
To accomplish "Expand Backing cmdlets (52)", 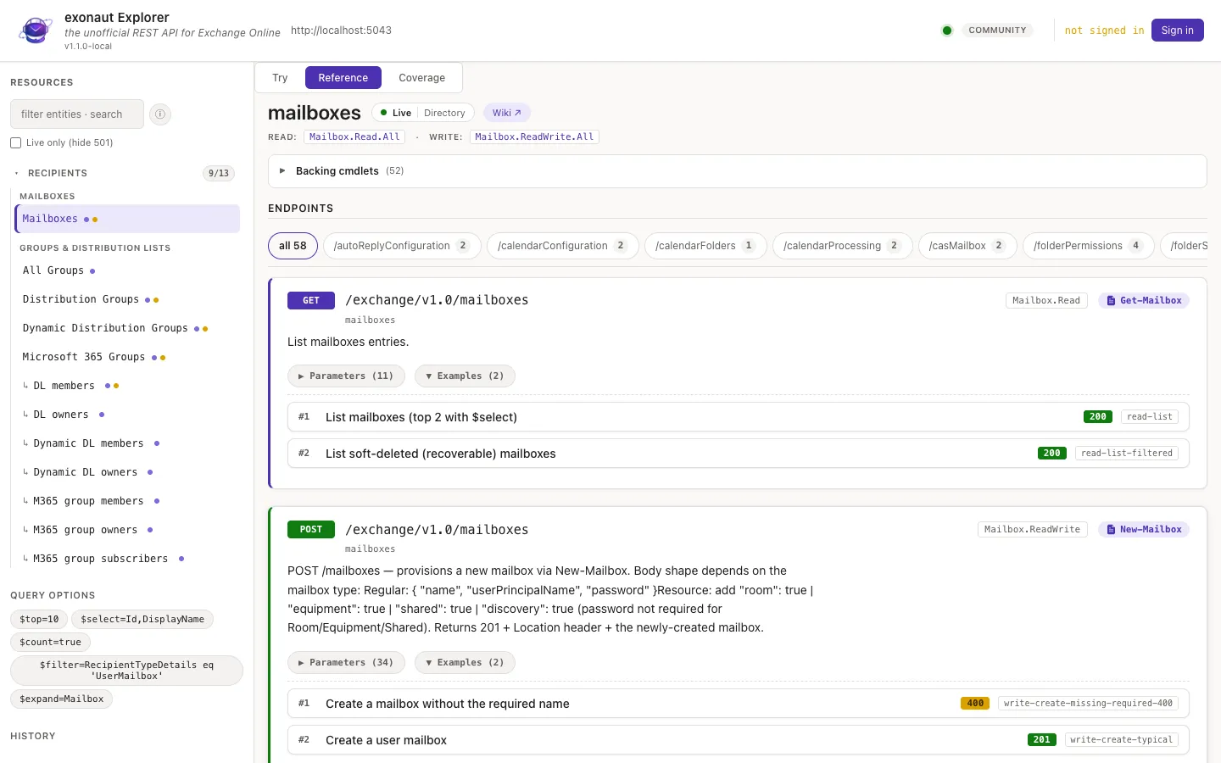I will [x=737, y=171].
